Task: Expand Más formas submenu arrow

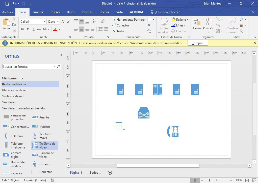Action: tap(22, 78)
